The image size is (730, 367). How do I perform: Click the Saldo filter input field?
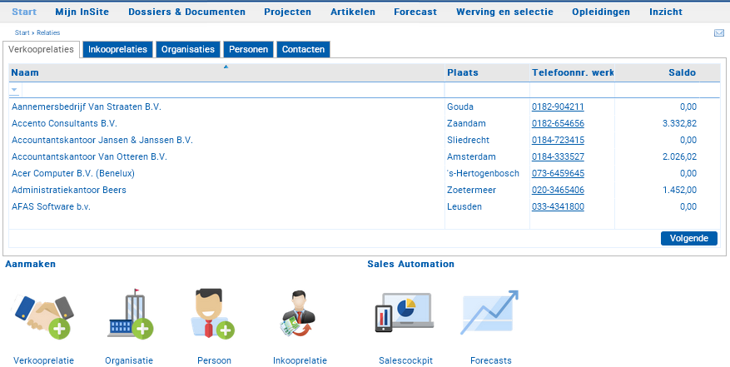(x=657, y=89)
